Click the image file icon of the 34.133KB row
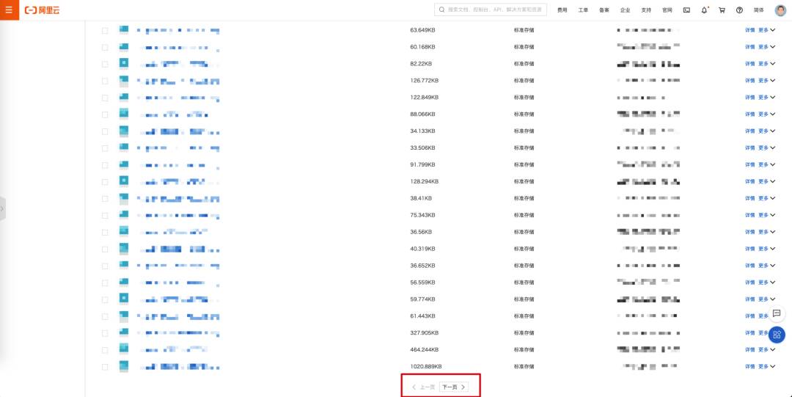The image size is (792, 397). [x=124, y=131]
